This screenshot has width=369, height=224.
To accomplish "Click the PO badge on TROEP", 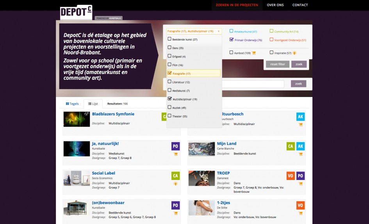I will (300, 176).
